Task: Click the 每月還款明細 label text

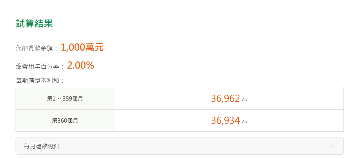Action: [x=41, y=146]
